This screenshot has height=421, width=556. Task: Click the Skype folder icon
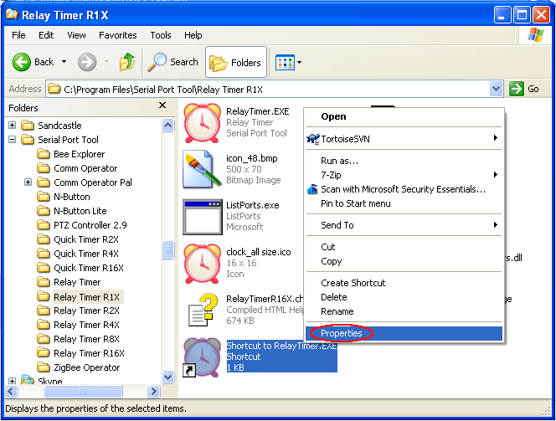pos(28,379)
